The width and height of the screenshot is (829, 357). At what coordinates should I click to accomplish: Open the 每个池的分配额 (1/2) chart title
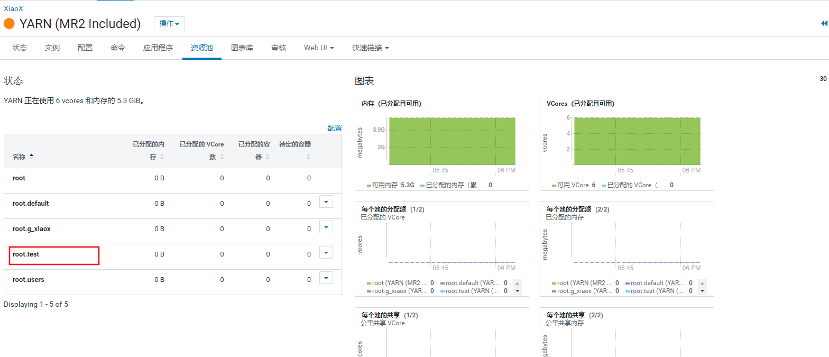click(x=393, y=209)
